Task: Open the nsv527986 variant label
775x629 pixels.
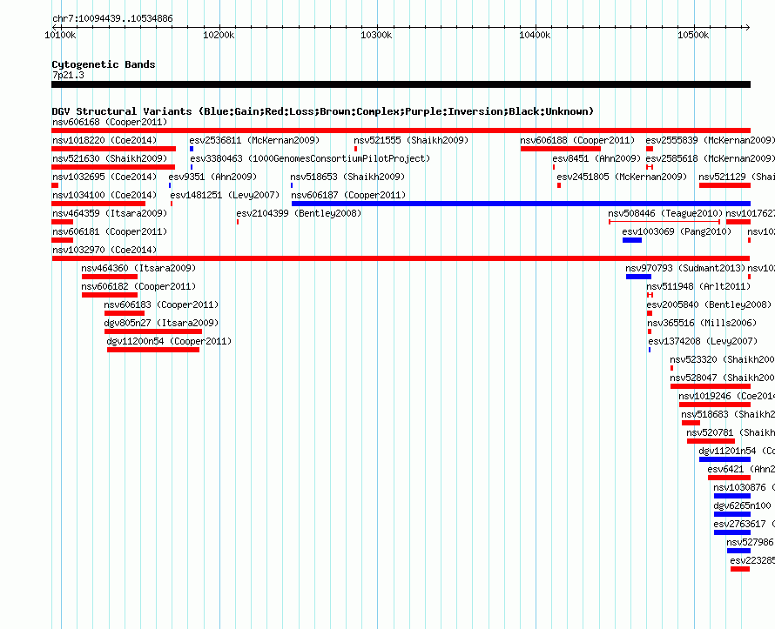Action: [750, 542]
